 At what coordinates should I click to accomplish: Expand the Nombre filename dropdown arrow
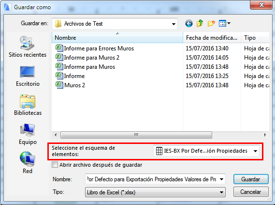221,179
